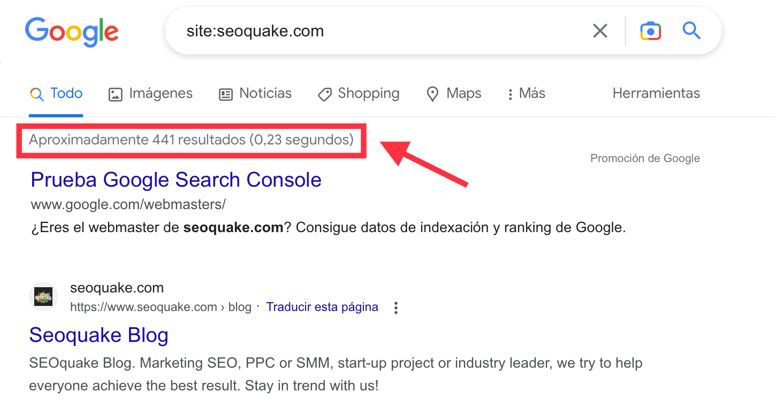Click the image icon beside Imágenes
The image size is (775, 407).
point(115,94)
